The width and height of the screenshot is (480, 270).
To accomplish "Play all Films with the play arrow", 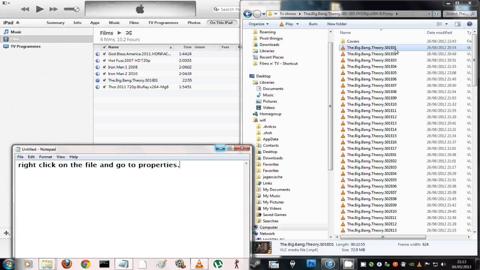I will pos(119,33).
